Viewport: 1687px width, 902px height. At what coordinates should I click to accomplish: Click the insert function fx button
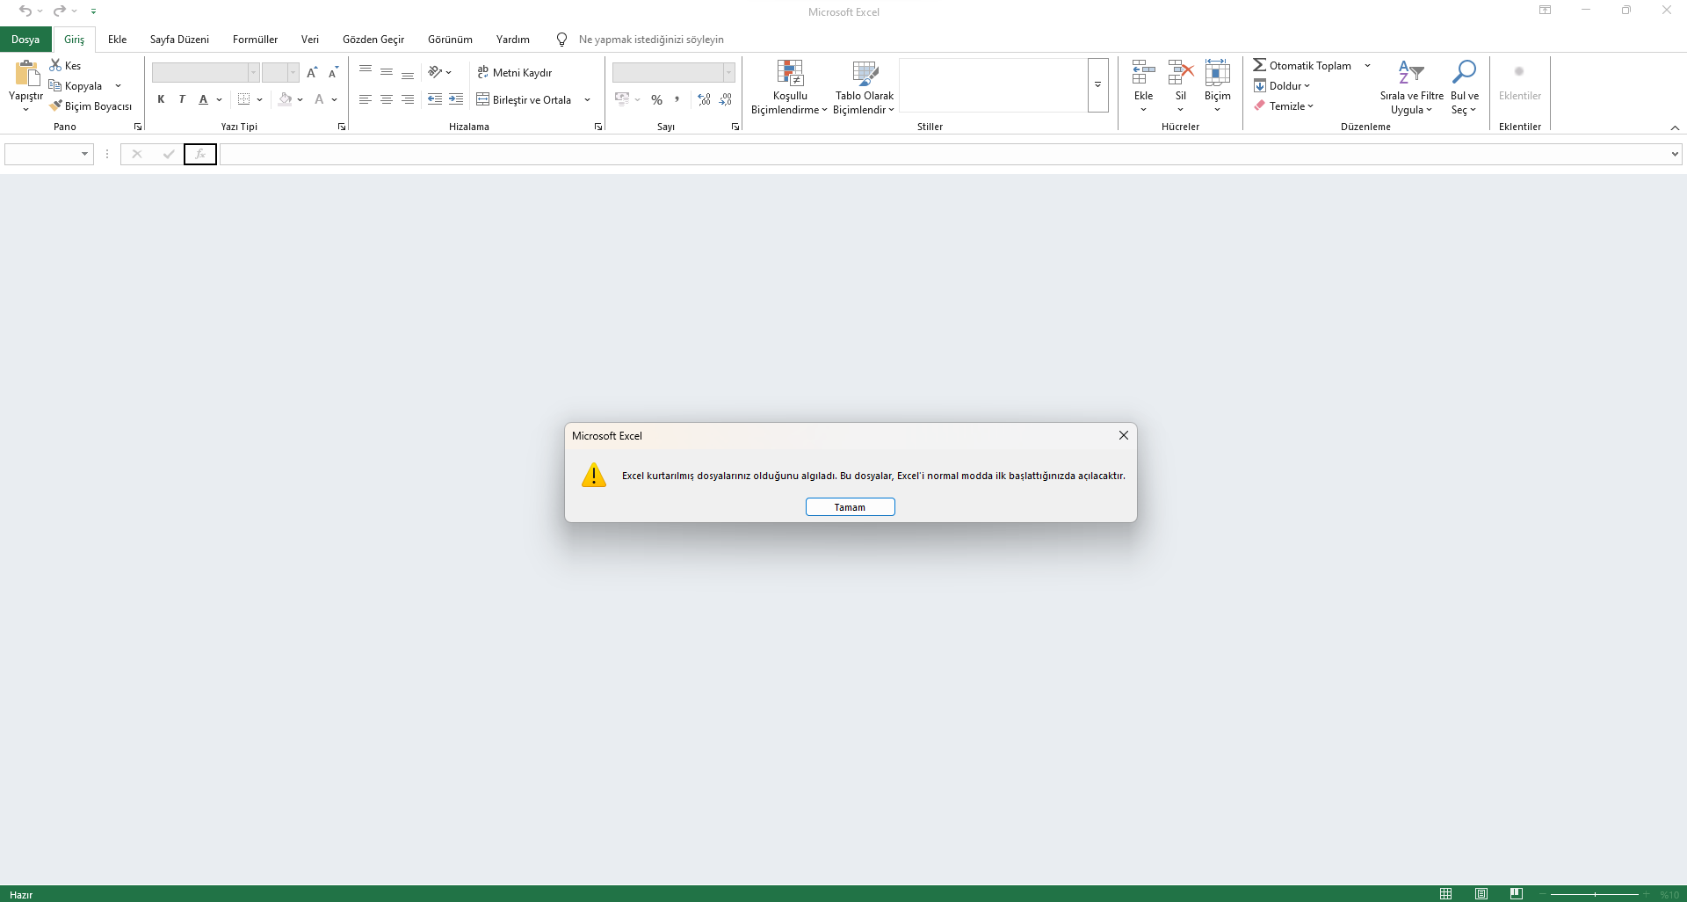(200, 154)
